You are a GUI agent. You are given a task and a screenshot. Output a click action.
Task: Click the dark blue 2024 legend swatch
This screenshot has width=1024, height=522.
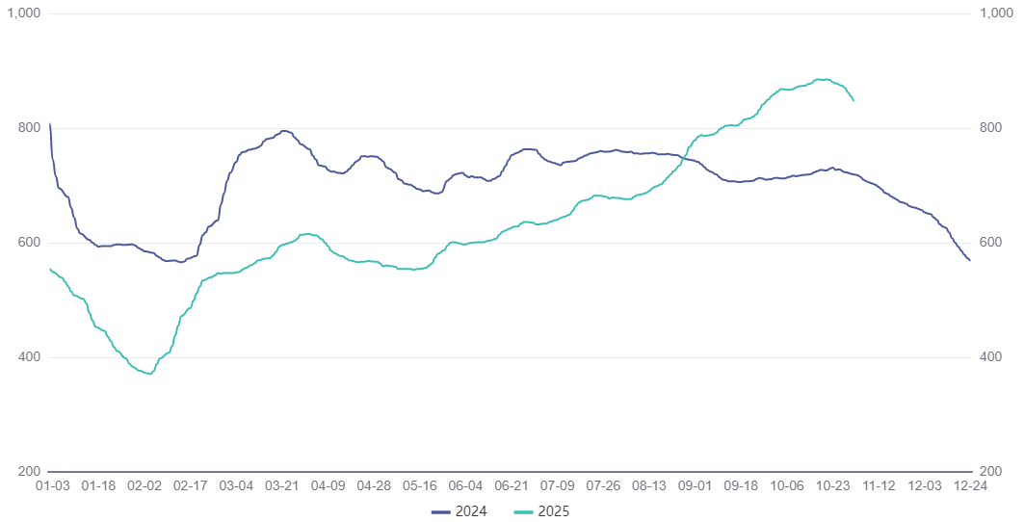tap(441, 511)
